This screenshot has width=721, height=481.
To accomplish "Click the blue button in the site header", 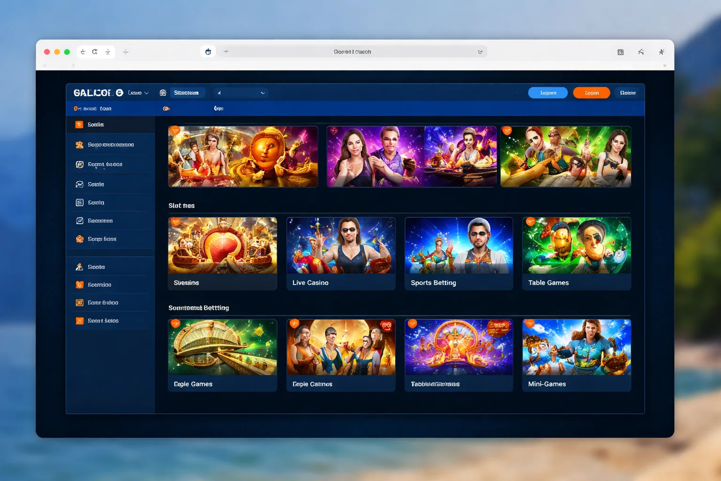I will tap(548, 93).
